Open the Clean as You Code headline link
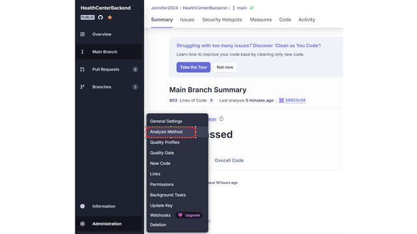 pyautogui.click(x=248, y=45)
